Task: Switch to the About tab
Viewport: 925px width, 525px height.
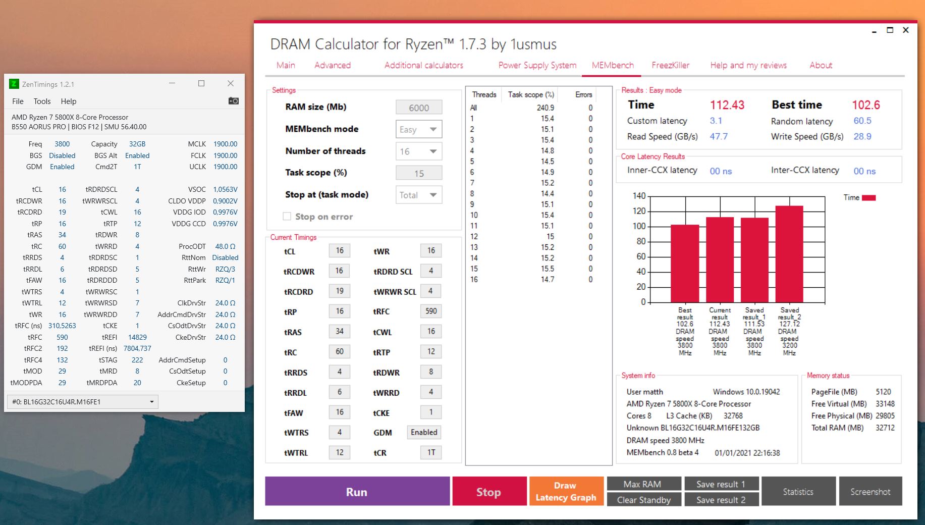Action: click(821, 65)
